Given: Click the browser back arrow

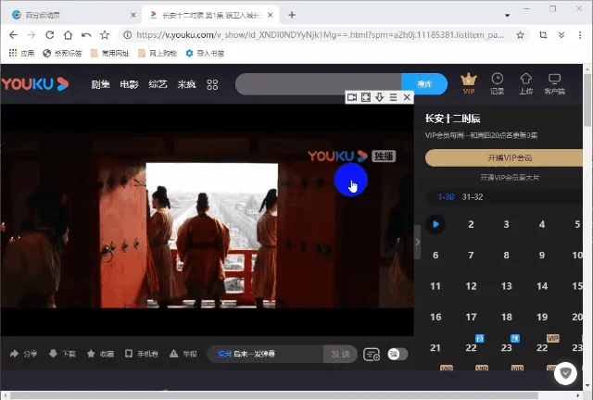Looking at the screenshot, I should (13, 35).
